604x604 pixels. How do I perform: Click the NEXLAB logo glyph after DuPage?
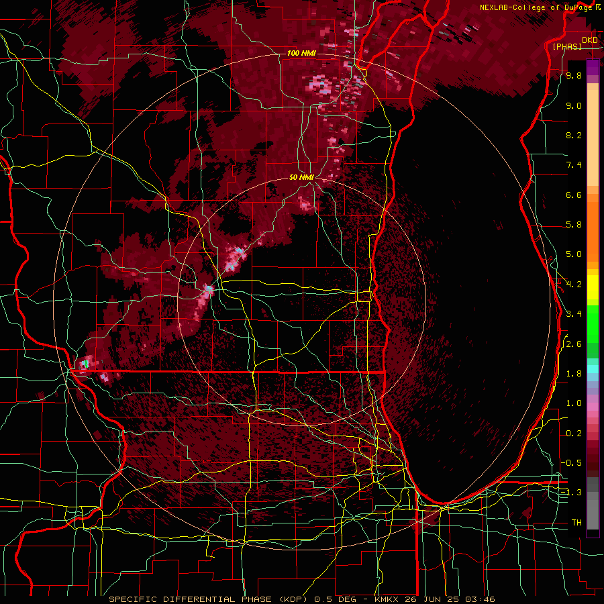tap(598, 7)
